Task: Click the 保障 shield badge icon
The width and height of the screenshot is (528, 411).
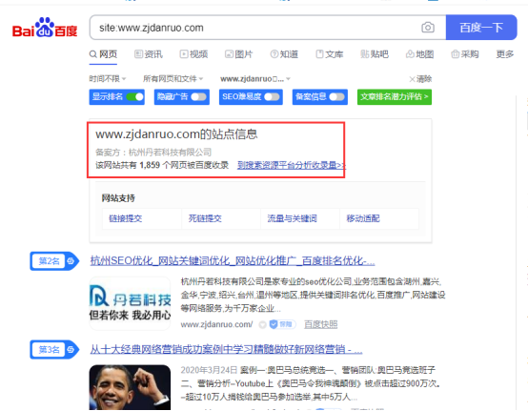Action: tap(282, 324)
